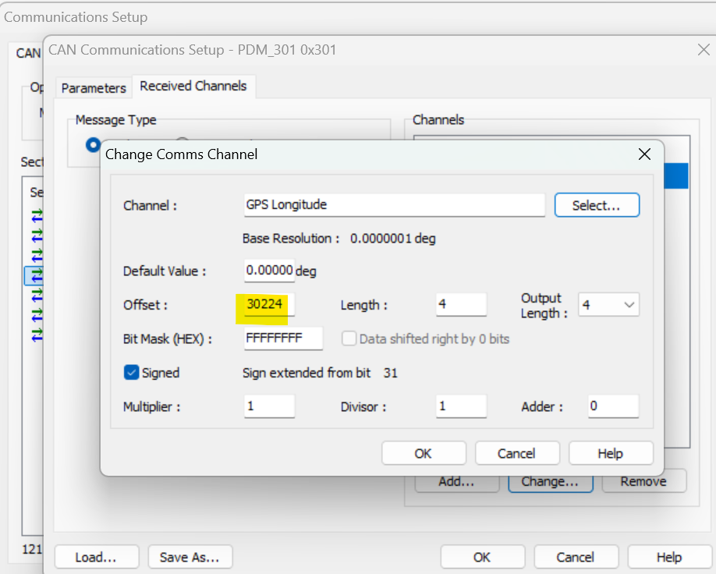Click Cancel in the Change Comms Channel dialog

pyautogui.click(x=516, y=453)
